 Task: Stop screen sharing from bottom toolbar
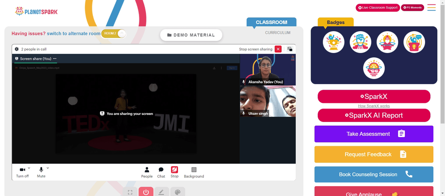coord(174,172)
